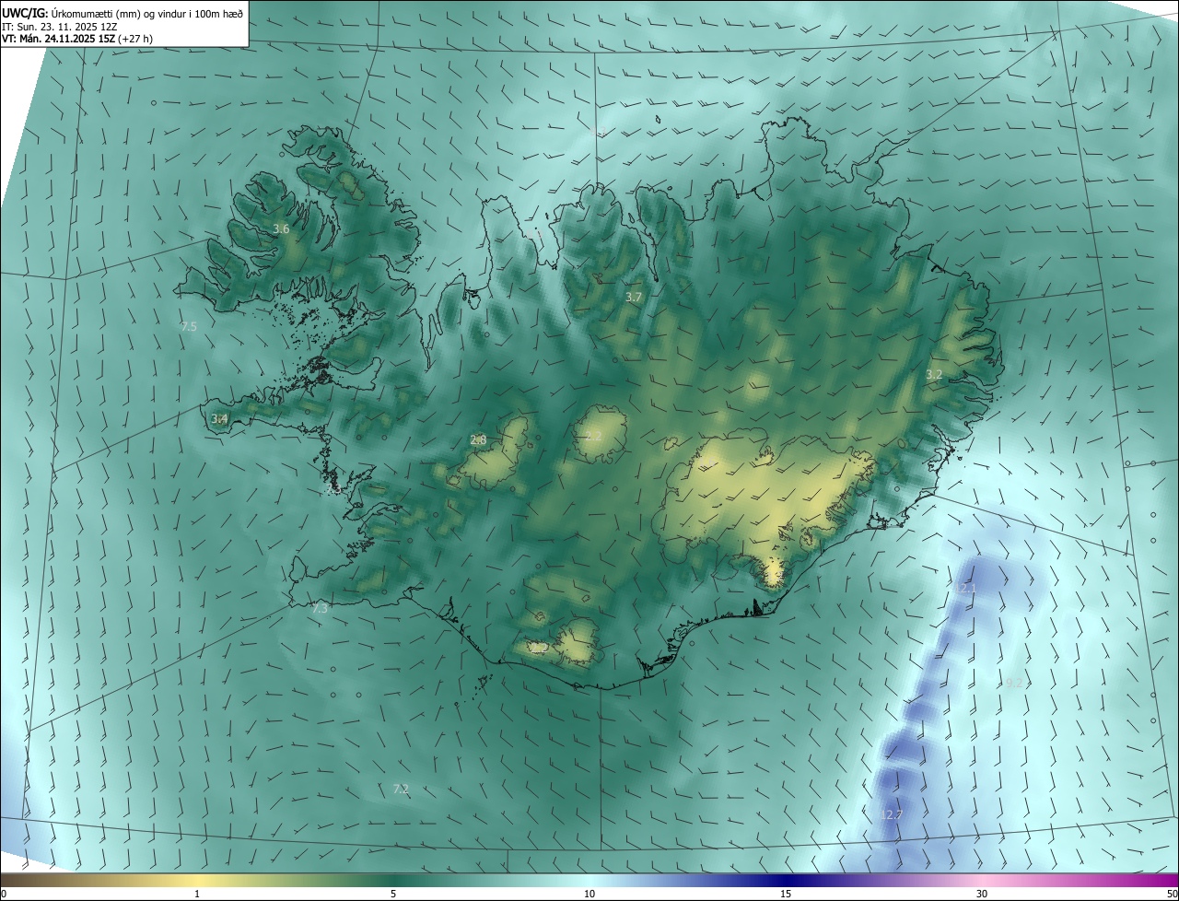Click the 3.4 value on the Snæfellsnes peninsula
The width and height of the screenshot is (1179, 901).
[x=219, y=419]
